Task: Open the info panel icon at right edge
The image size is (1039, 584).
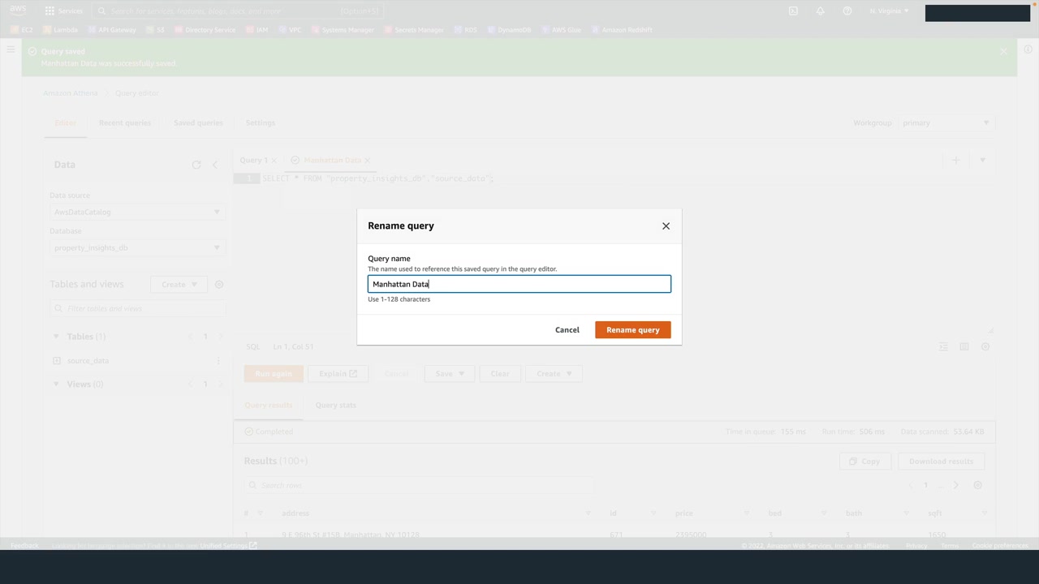Action: point(1028,50)
